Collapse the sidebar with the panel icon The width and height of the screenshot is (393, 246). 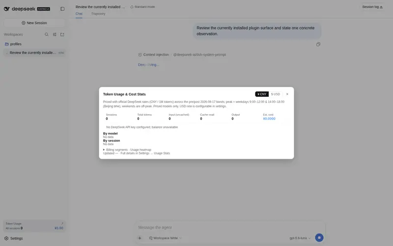coord(62,9)
